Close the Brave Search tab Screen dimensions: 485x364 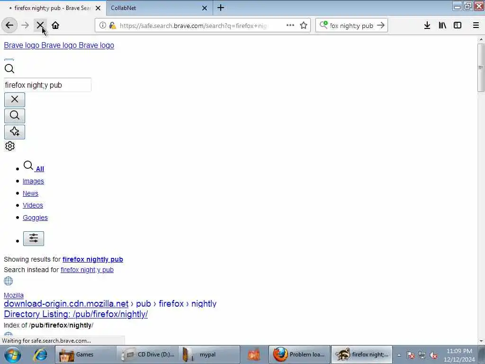point(98,8)
